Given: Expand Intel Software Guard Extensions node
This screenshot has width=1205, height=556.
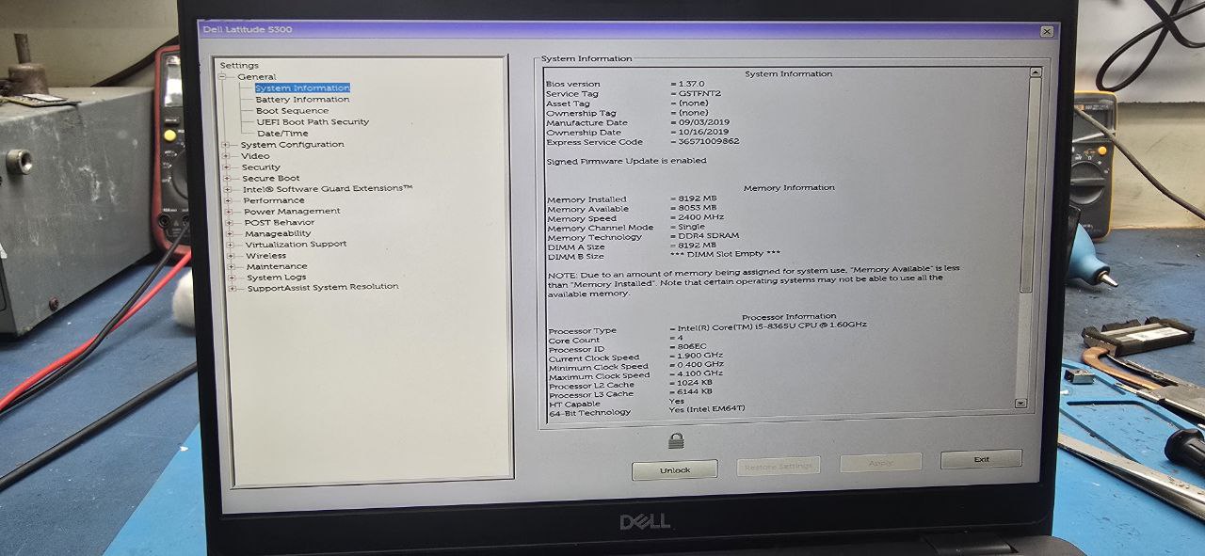Looking at the screenshot, I should tap(228, 188).
